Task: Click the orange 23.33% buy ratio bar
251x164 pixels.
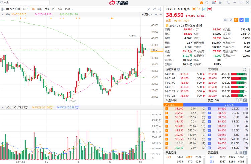Action: pyautogui.click(x=173, y=105)
